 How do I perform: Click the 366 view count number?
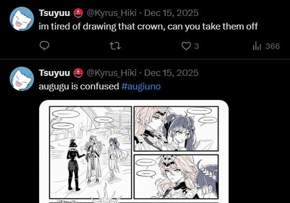tap(273, 46)
